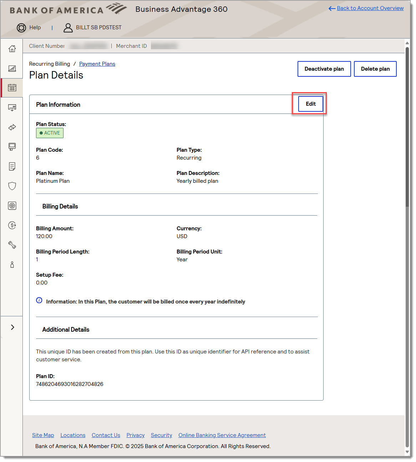Open the laptop chart dashboard icon
Viewport: 416px width, 462px height.
coord(12,68)
